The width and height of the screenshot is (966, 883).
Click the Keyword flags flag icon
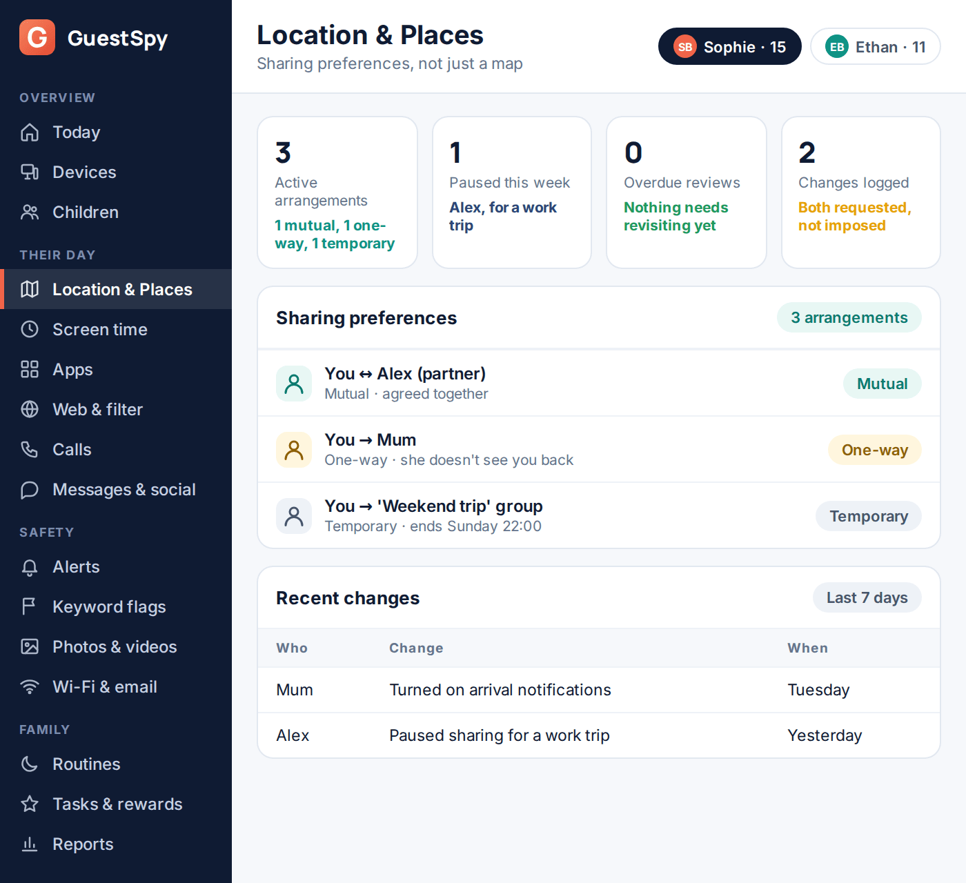30,607
